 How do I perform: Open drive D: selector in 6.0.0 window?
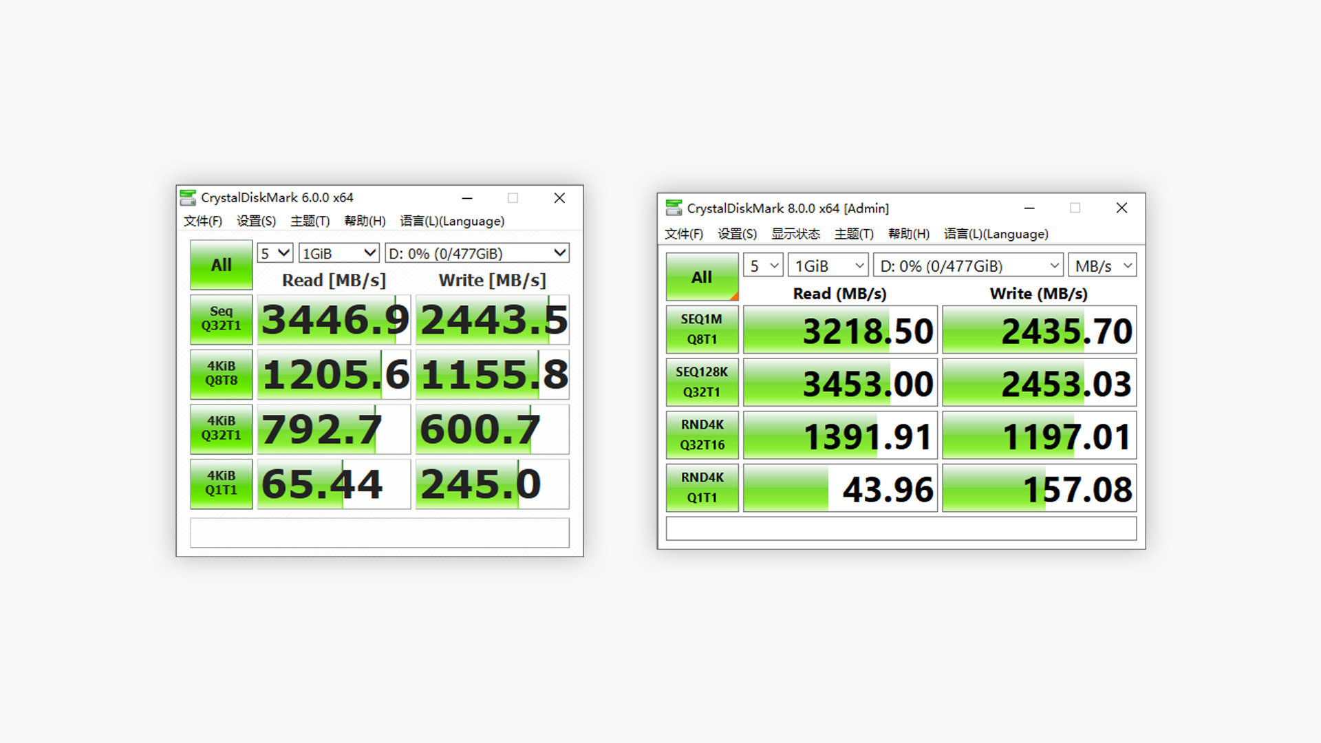click(477, 253)
